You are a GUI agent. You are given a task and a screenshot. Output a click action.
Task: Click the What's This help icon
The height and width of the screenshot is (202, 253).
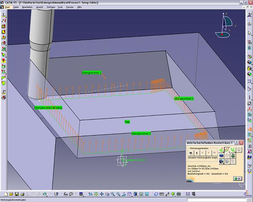56,194
